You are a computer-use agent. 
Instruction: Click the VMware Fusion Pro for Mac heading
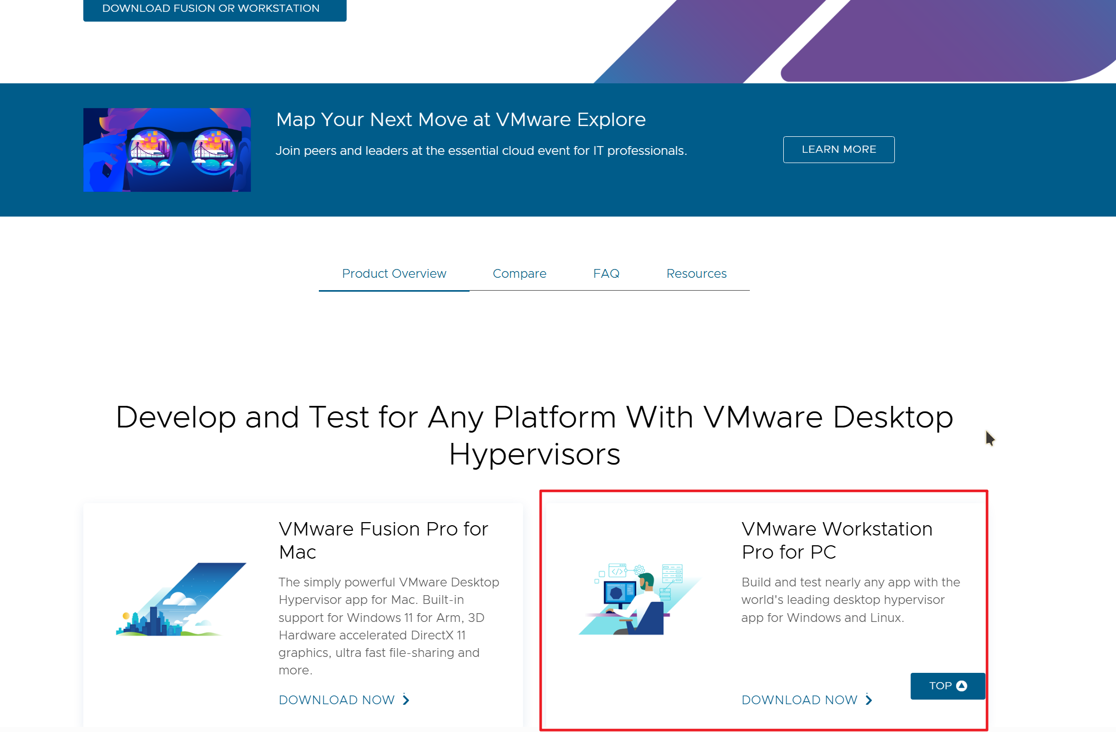(x=383, y=540)
